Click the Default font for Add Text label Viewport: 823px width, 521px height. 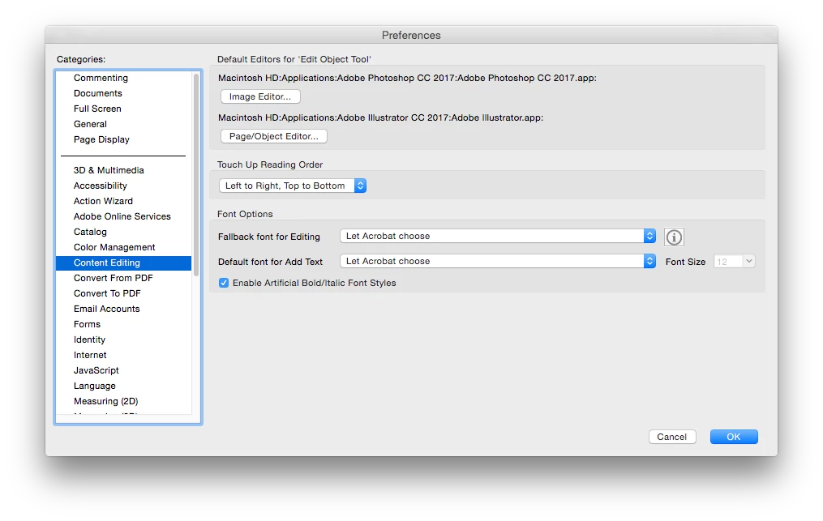click(x=270, y=262)
